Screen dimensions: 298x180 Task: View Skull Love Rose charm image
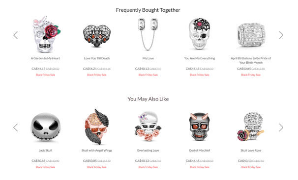[x=251, y=127]
